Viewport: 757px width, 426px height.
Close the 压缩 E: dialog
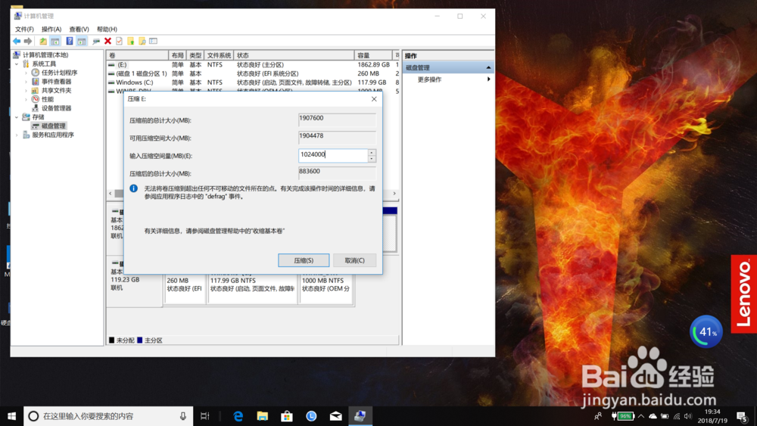coord(374,99)
